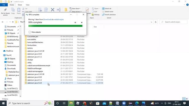Click Select none in ribbon
This screenshot has height=106, width=189.
[108, 11]
